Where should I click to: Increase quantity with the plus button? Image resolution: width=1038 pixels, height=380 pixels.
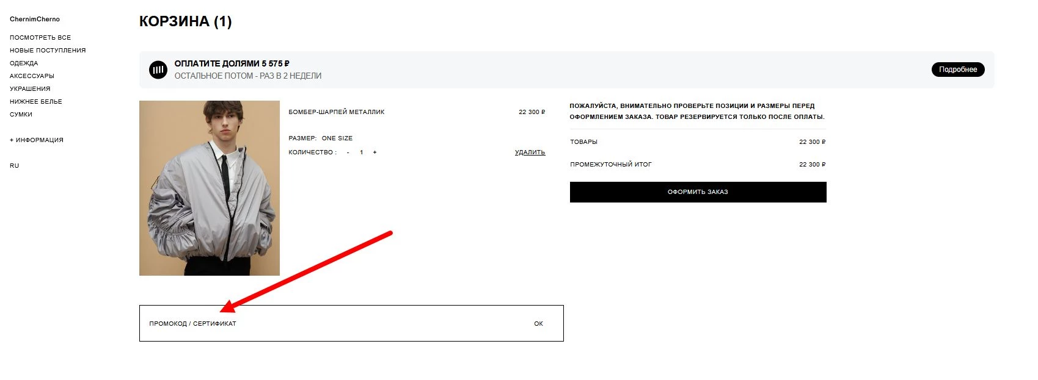tap(375, 152)
